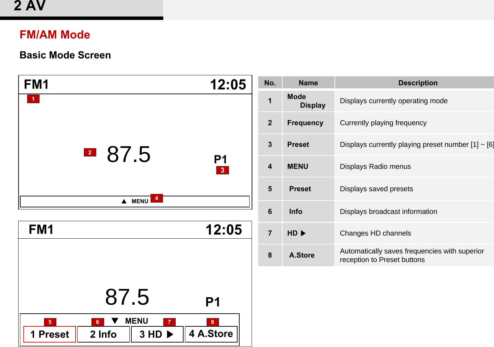Click the 87.5 frequency on upper screen
Screen dimensions: 494x347
(x=129, y=154)
